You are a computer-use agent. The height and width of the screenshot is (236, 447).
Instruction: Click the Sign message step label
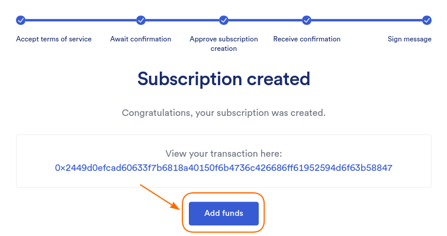[409, 39]
